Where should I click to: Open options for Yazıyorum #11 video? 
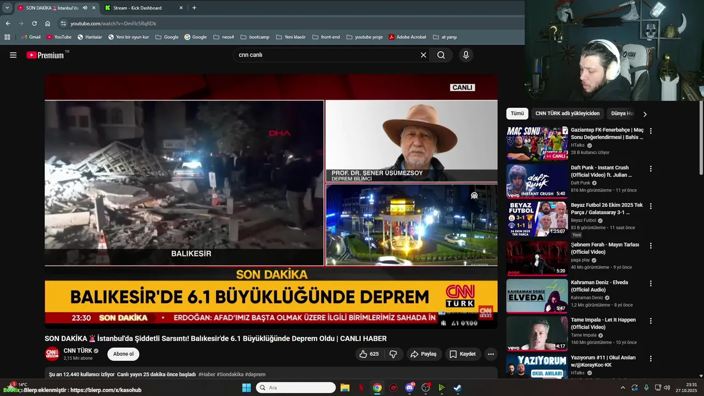(x=651, y=358)
